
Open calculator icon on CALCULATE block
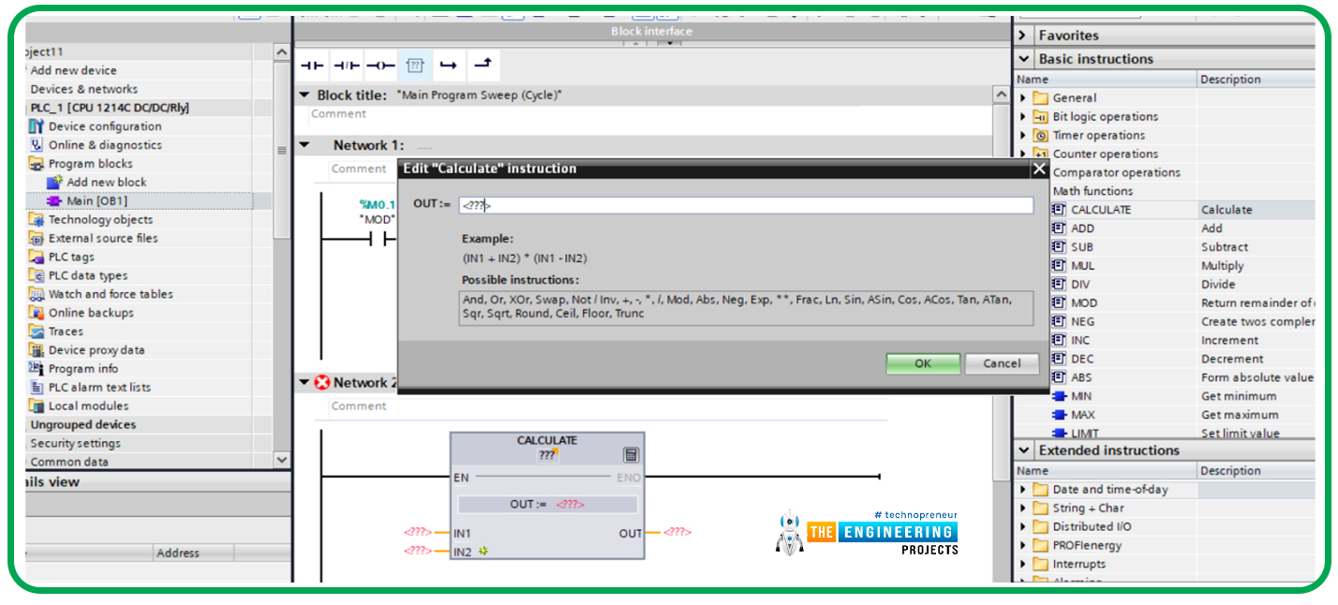[631, 455]
